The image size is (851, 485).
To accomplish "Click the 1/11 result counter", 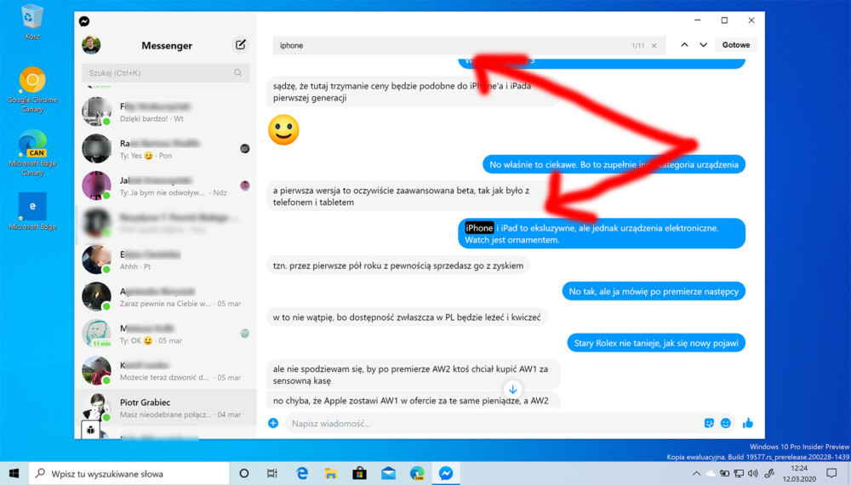I will pos(637,46).
